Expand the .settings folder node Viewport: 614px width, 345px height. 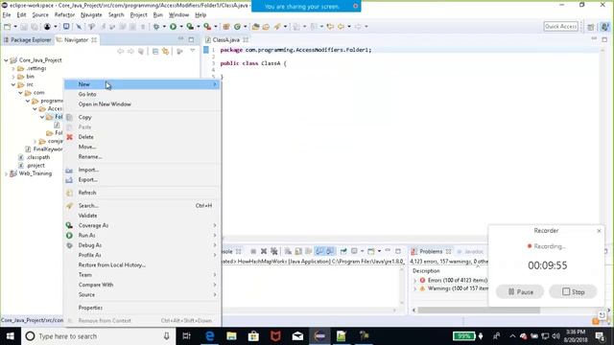pos(13,68)
